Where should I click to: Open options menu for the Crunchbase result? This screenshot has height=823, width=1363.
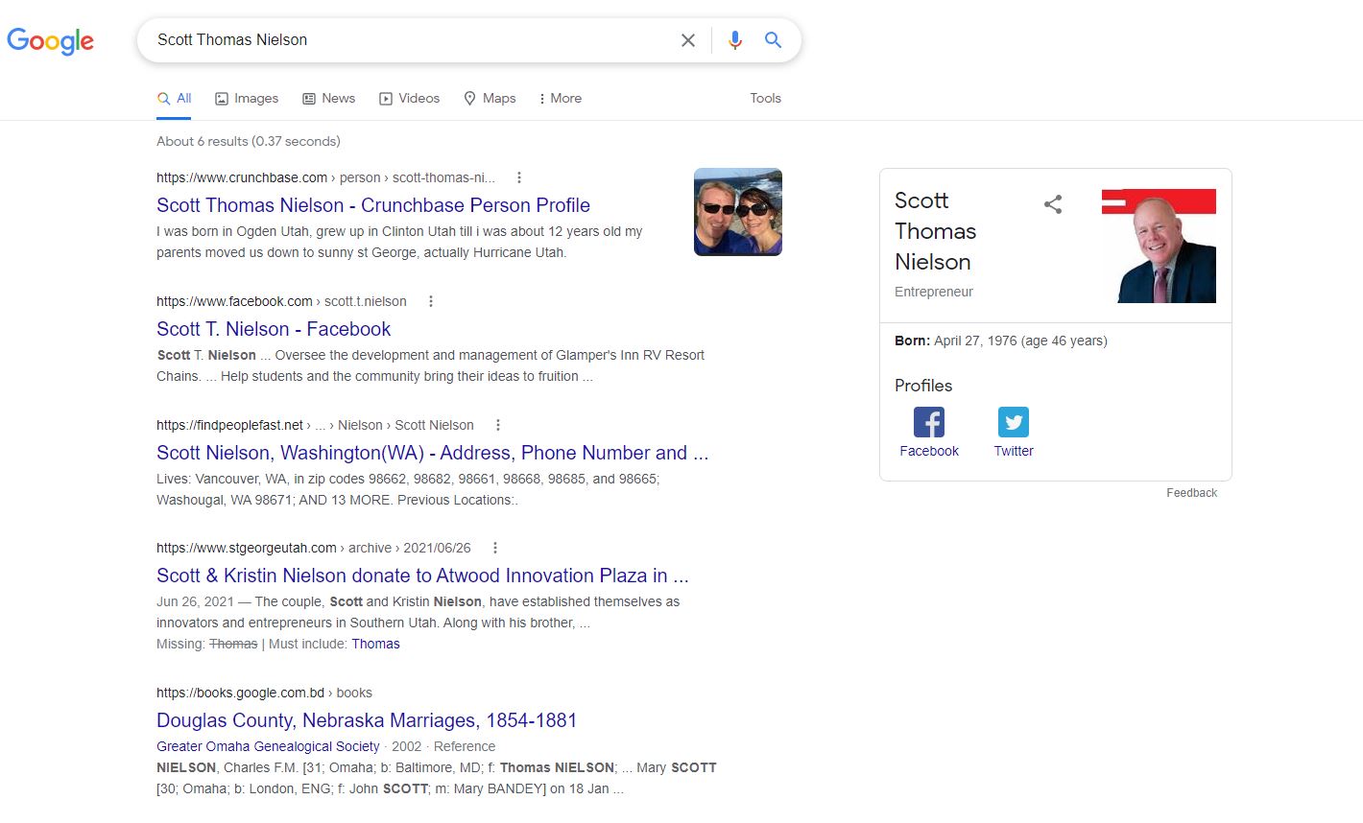point(519,177)
